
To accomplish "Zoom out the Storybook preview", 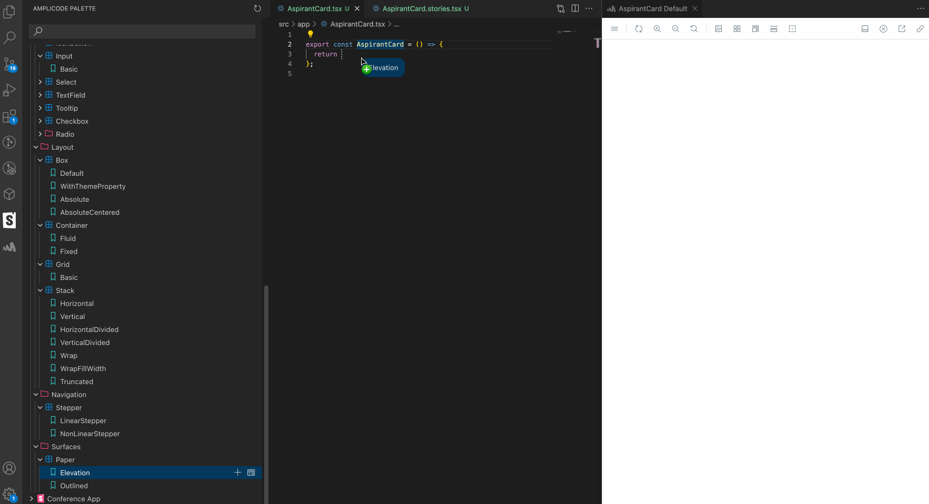I will pos(676,29).
